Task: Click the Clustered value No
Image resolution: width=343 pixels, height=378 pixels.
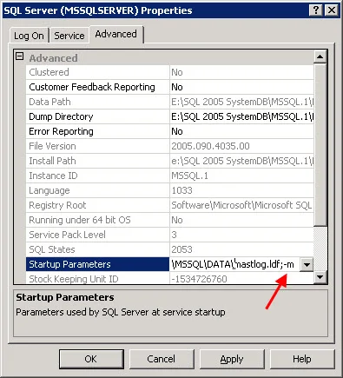Action: pyautogui.click(x=241, y=72)
